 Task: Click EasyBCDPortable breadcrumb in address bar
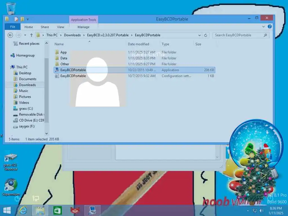pyautogui.click(x=148, y=35)
